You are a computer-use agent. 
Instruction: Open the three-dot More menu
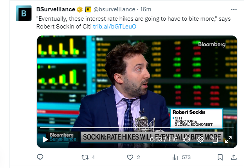point(234,9)
